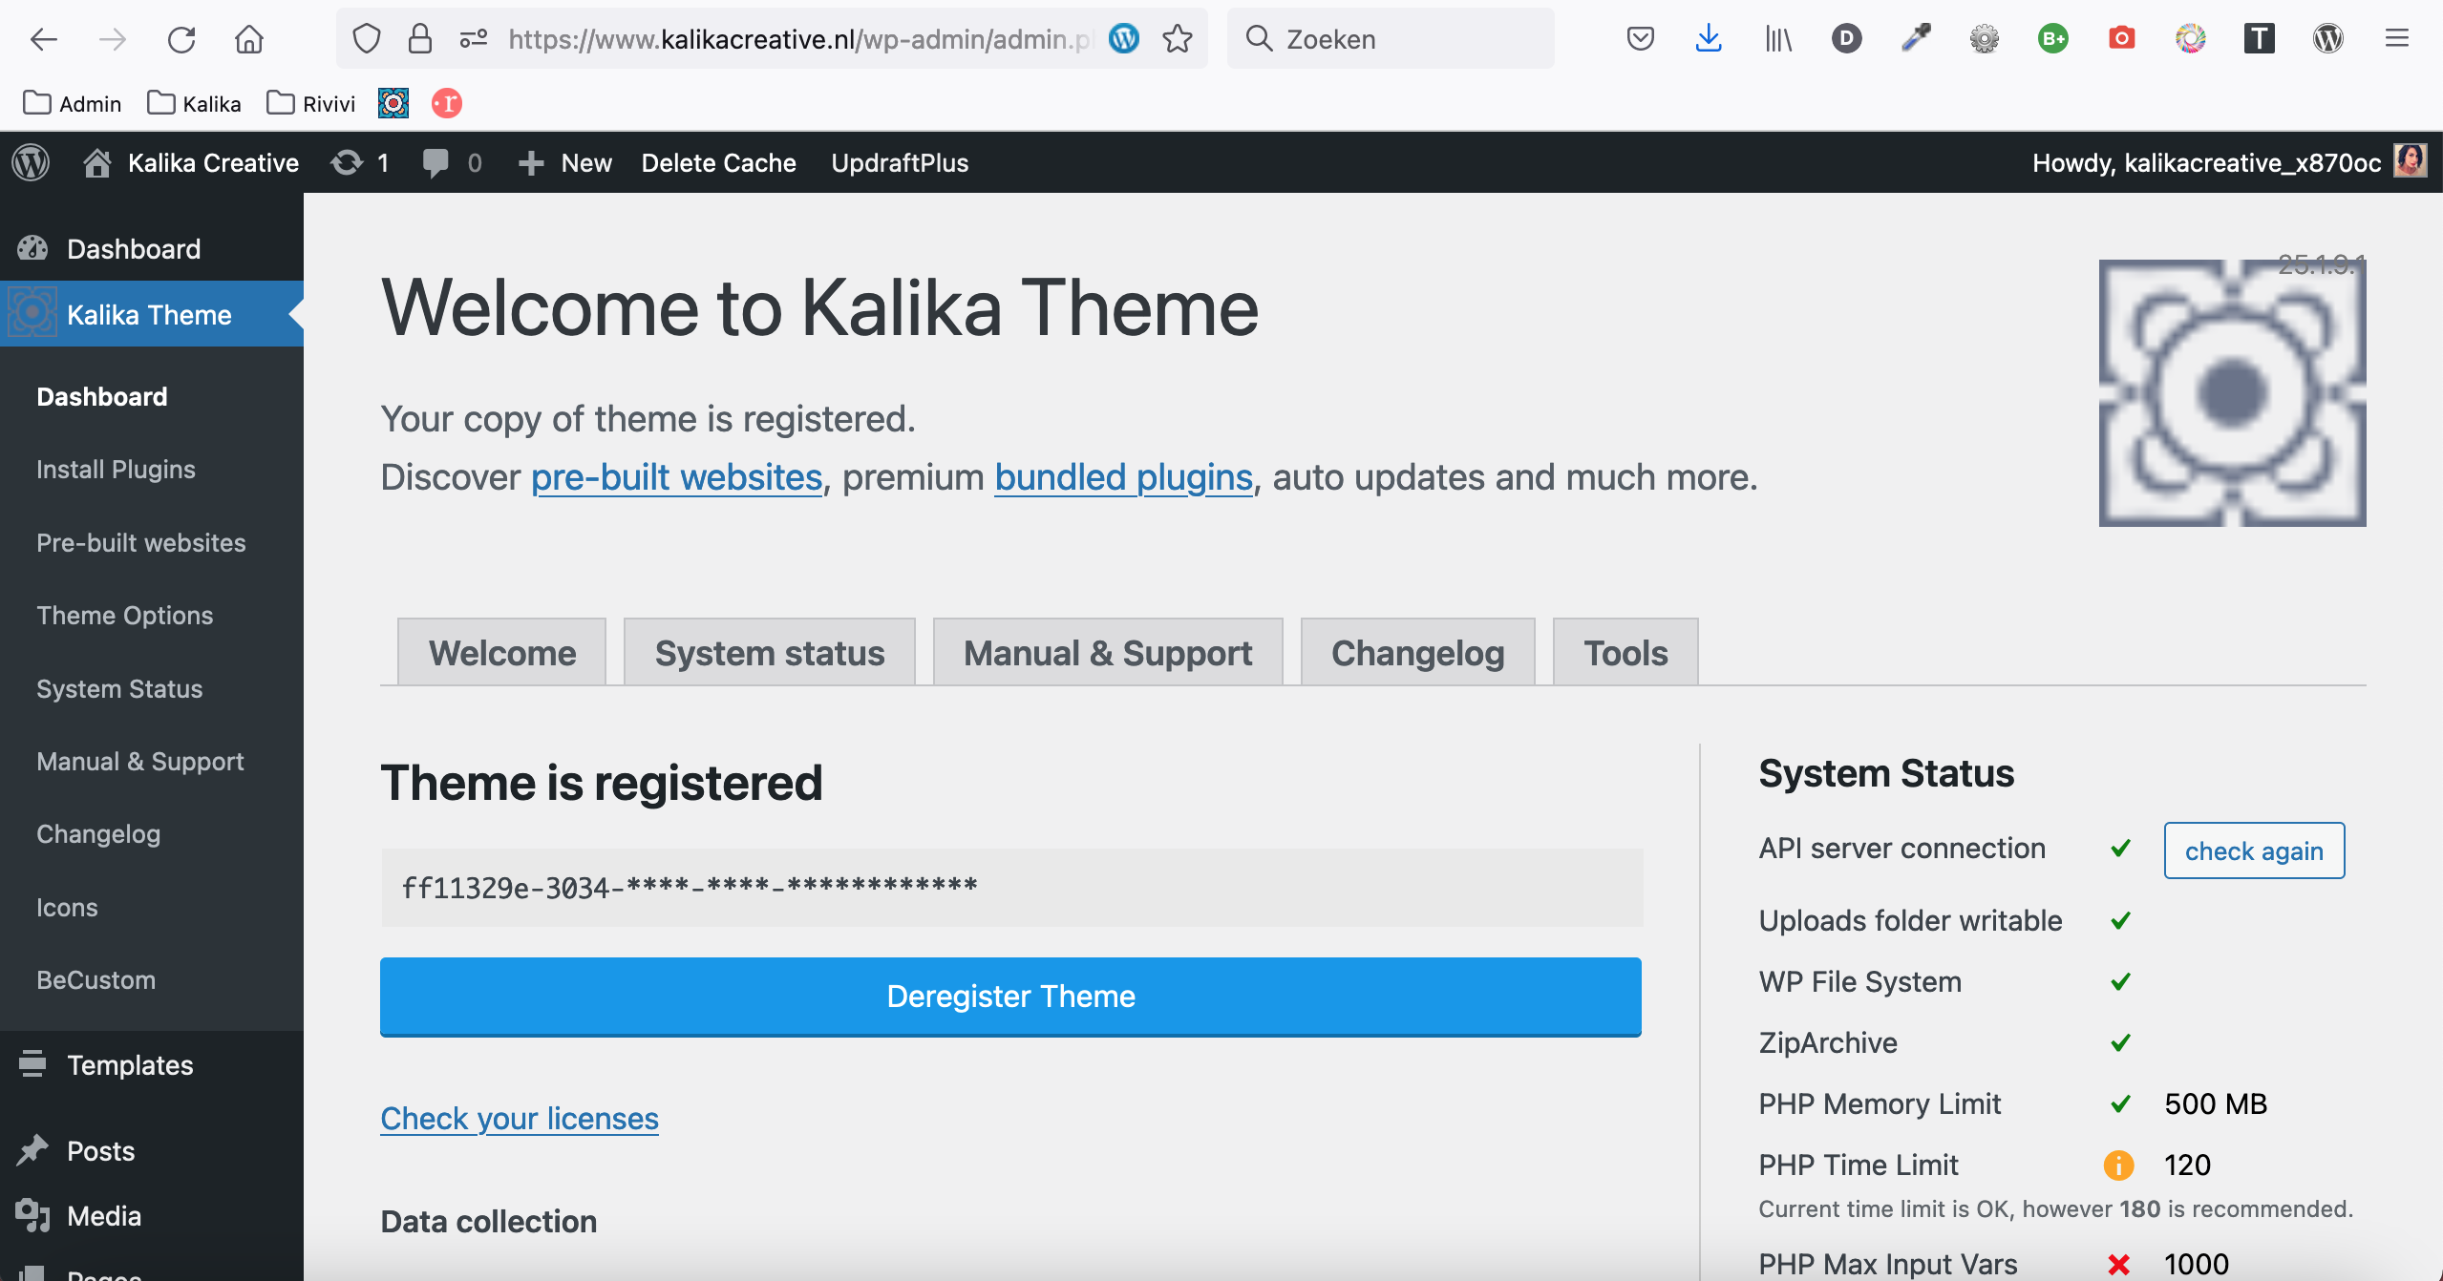
Task: Open the gear extension icon in the toolbar
Action: pos(1985,39)
